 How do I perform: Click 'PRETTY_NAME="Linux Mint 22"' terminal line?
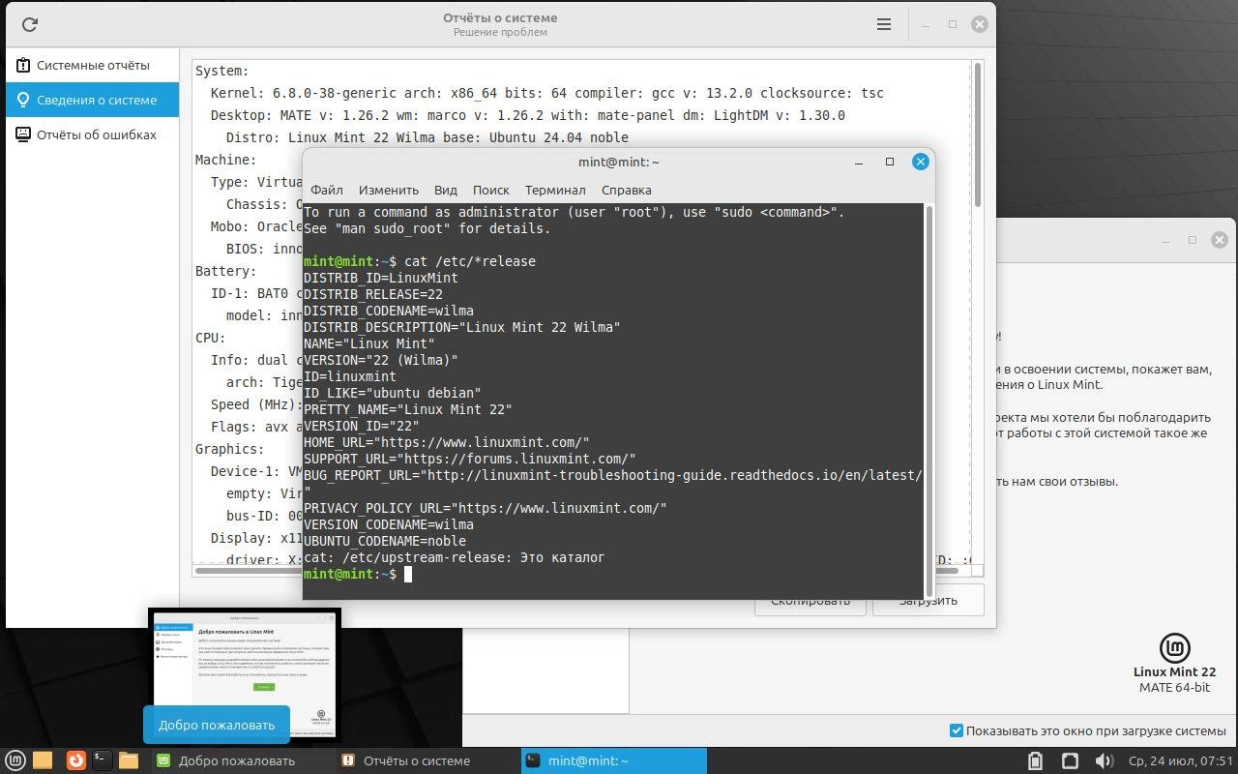(x=408, y=409)
